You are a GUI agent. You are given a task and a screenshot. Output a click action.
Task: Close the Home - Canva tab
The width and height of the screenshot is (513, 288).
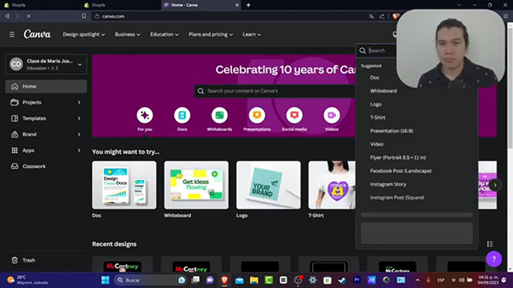click(x=237, y=5)
